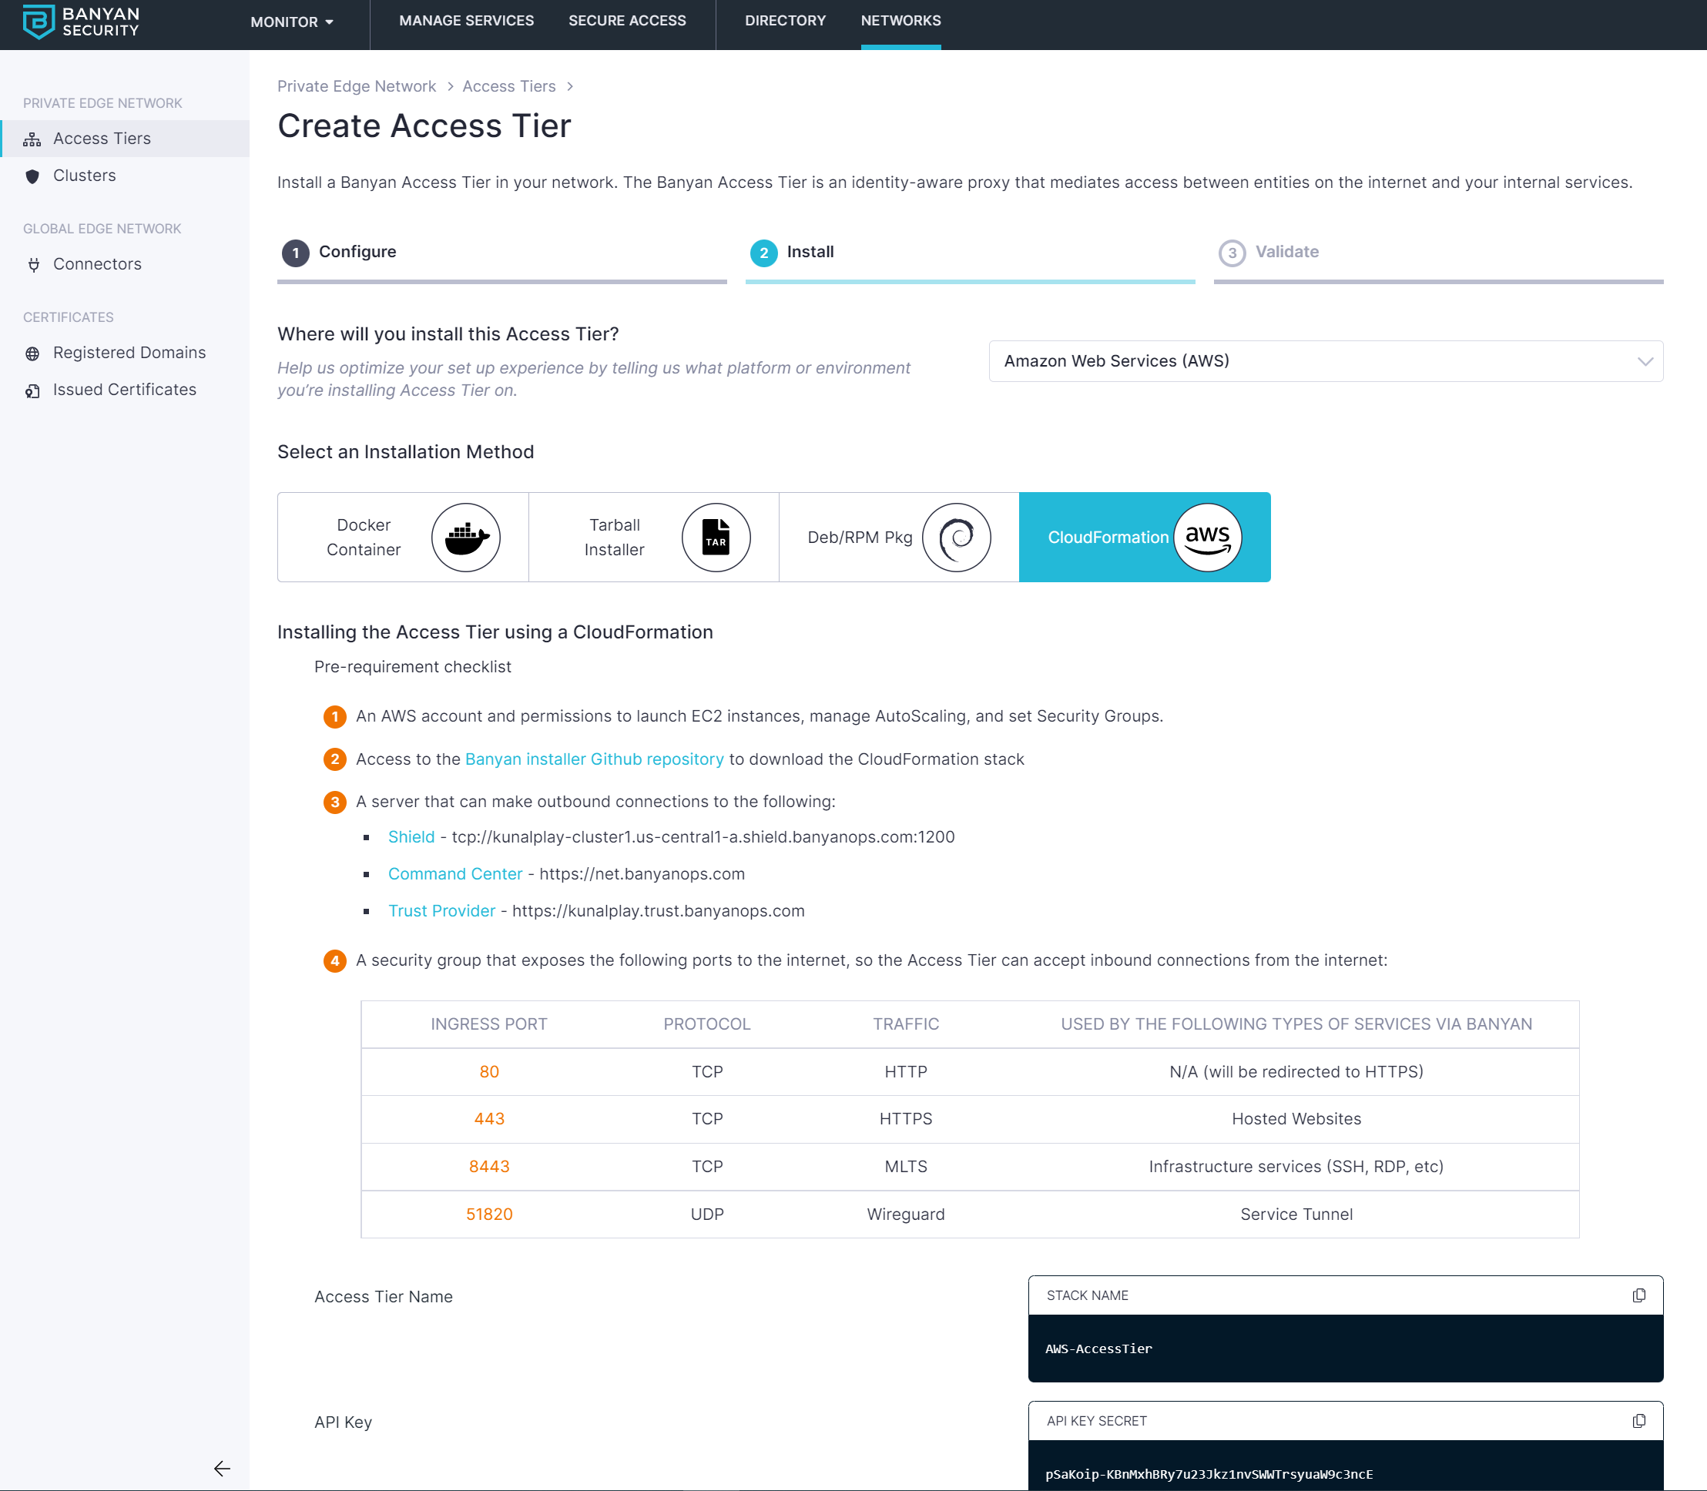Click the UDP protocol cell
Screen dimensions: 1707x1491
706,1214
